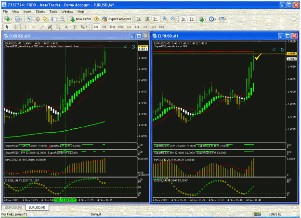
Task: Open the Profiles icon in toolbar
Action: 17,19
